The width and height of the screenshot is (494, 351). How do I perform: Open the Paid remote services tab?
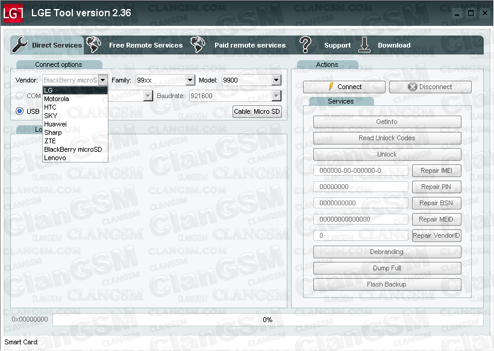(x=239, y=45)
